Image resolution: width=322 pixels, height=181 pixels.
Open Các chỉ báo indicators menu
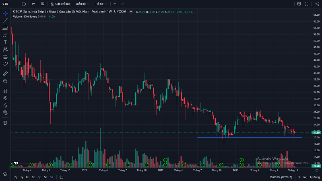click(60, 4)
